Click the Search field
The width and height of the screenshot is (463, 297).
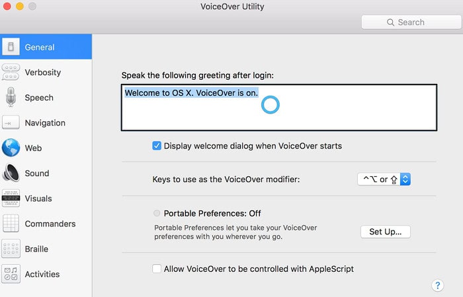coord(411,22)
